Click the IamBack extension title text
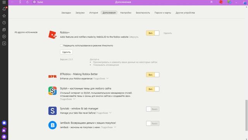 (x=88, y=123)
